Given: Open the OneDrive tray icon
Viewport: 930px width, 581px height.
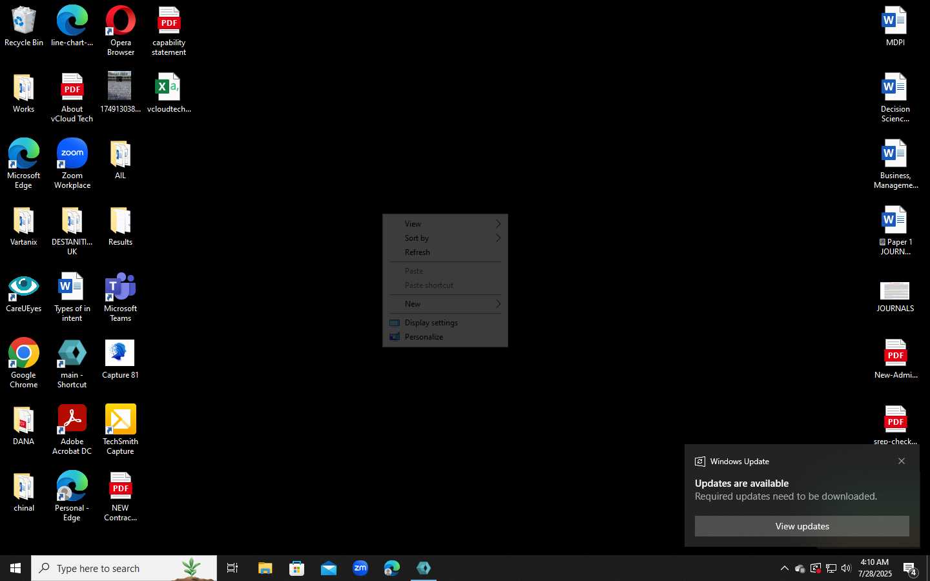Looking at the screenshot, I should [x=800, y=568].
